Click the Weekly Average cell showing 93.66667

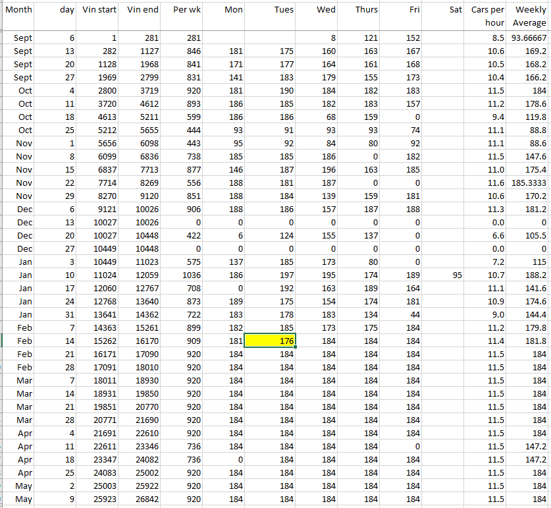(x=529, y=38)
